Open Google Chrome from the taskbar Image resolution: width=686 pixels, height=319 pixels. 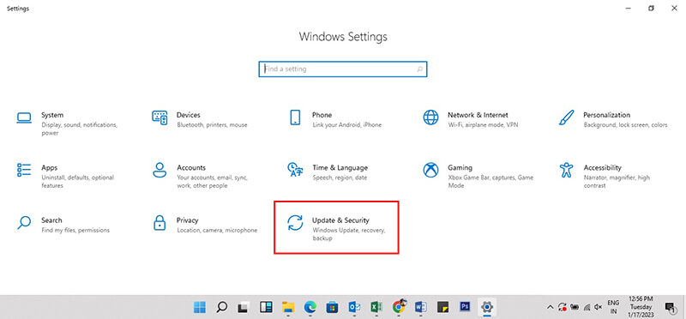[x=399, y=306]
